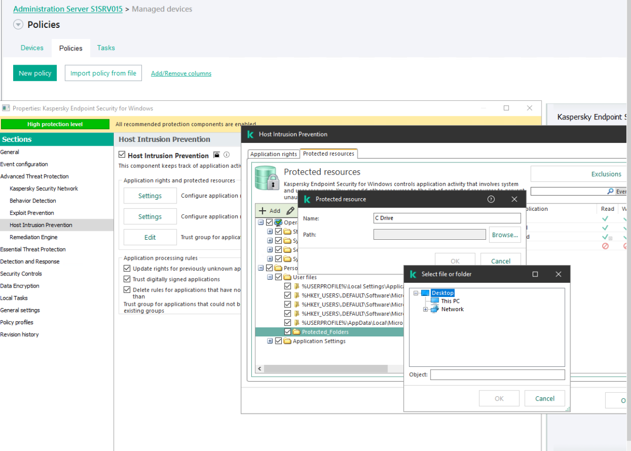Screen dimensions: 631x451
Task: Click the info icon next to Host Intrusion Prevention
Action: point(227,155)
